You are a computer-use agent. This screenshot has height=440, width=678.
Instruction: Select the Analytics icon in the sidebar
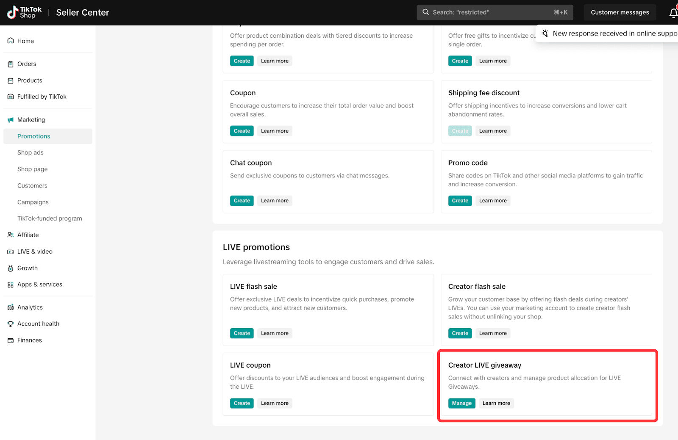pyautogui.click(x=10, y=307)
